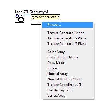Screen dimensions: 112x108
Task: Click the Load STL Geometry VI icon
Action: pyautogui.click(x=19, y=18)
